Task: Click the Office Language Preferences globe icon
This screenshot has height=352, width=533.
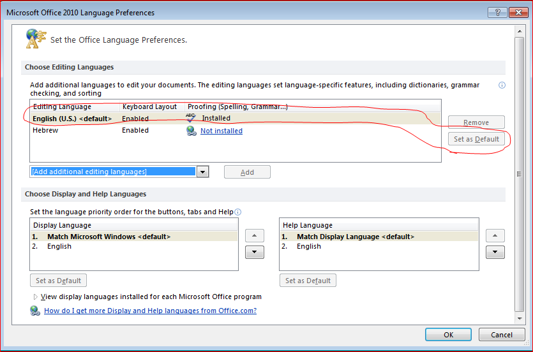Action: click(x=36, y=39)
